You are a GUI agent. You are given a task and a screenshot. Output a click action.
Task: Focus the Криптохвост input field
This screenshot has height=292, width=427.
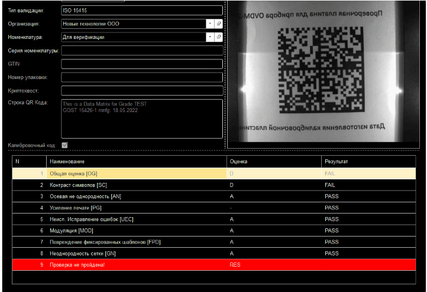[142, 90]
